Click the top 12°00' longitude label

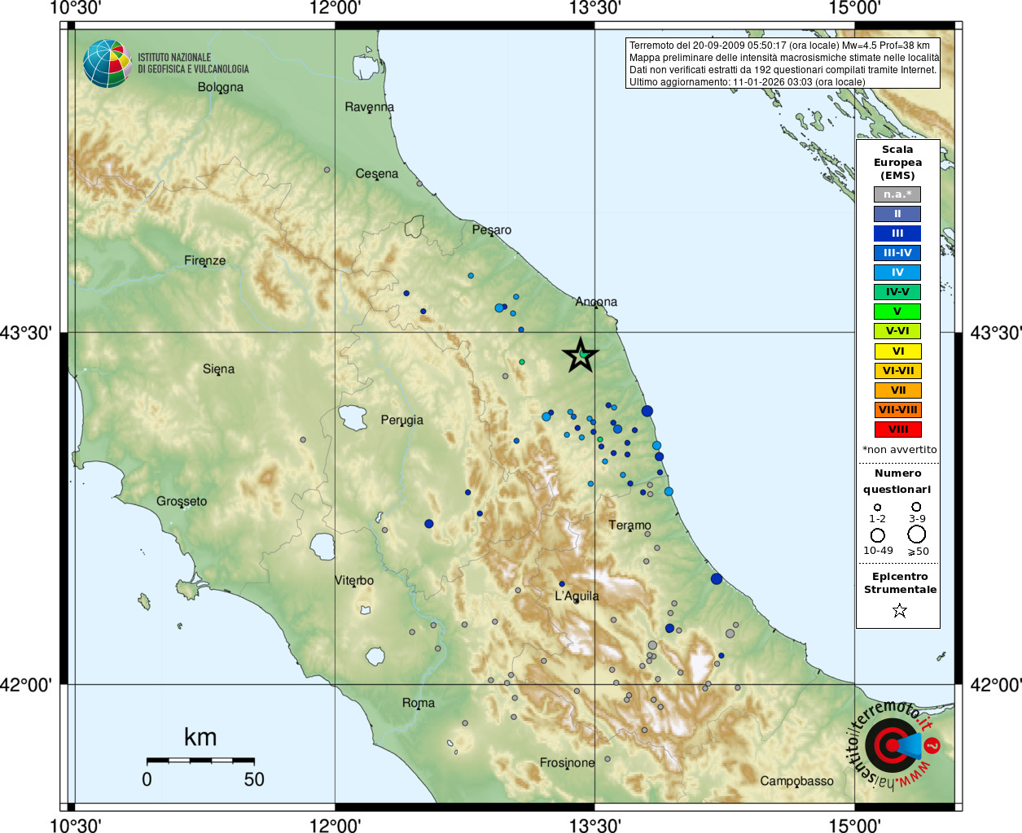[x=335, y=9]
